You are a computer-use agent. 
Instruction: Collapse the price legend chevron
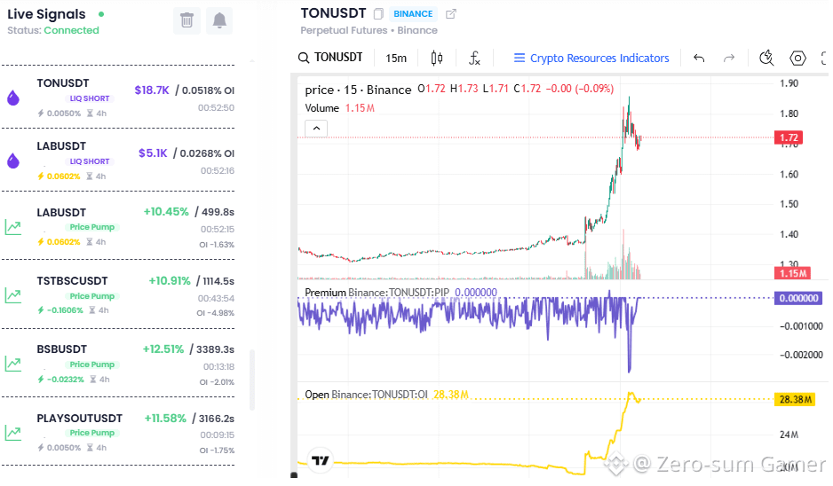click(316, 129)
